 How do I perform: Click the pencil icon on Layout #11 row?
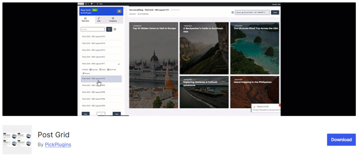pos(119,64)
